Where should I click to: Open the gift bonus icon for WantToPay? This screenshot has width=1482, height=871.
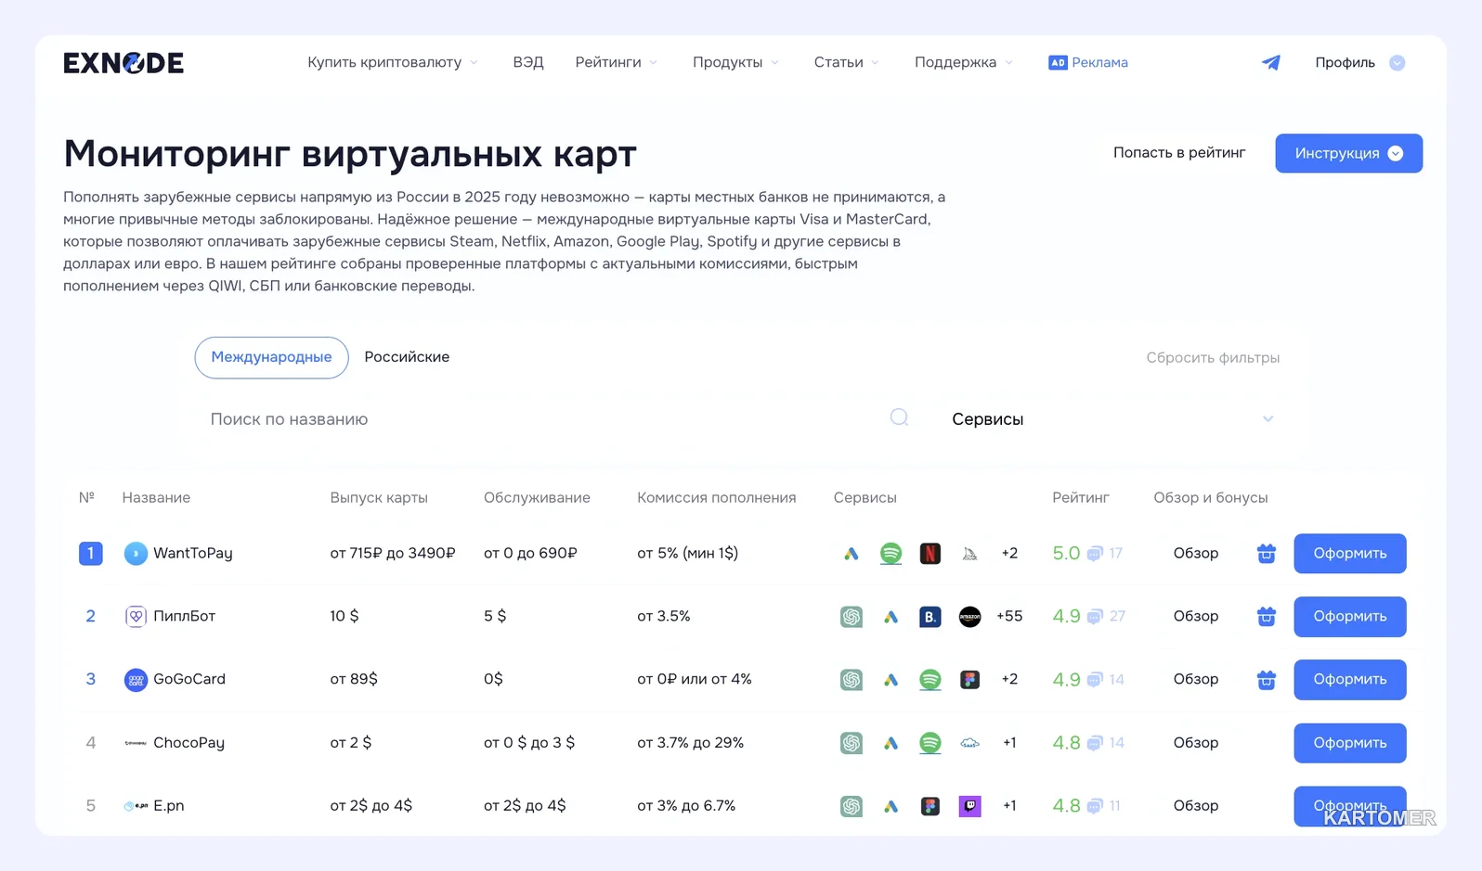tap(1266, 554)
